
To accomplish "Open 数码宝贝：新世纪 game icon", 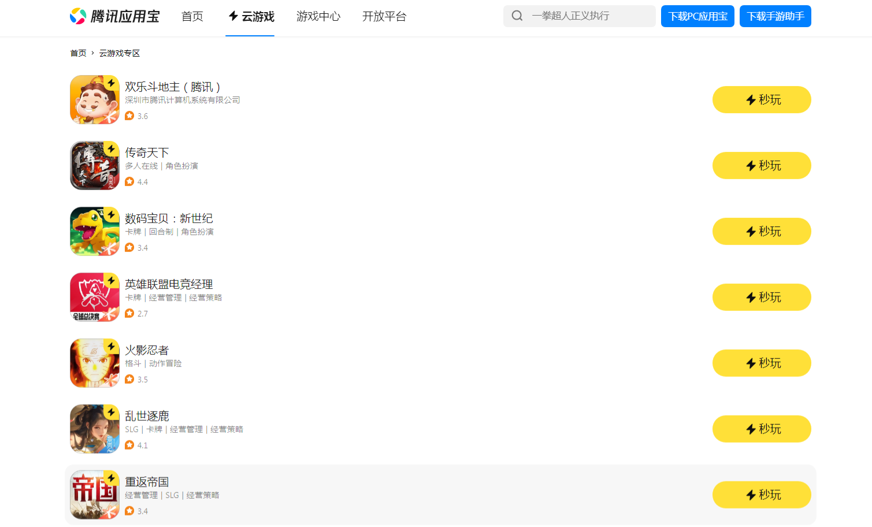I will tap(95, 231).
